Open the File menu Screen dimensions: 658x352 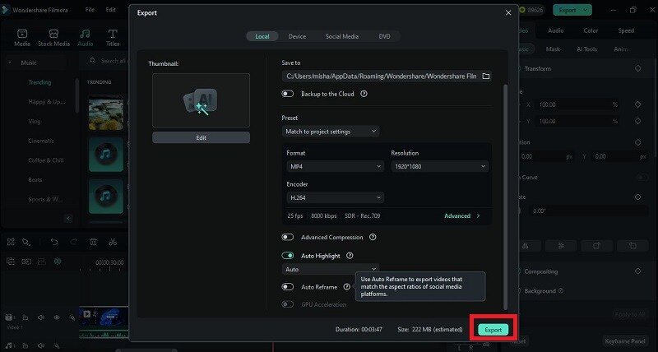tap(90, 10)
